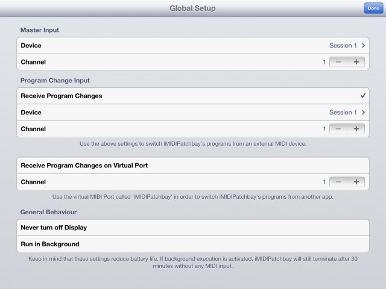Open Program Change Input Device chevron
The width and height of the screenshot is (386, 289).
click(x=364, y=113)
